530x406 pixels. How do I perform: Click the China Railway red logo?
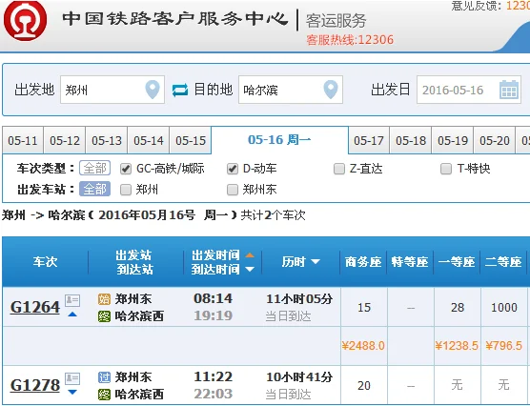pyautogui.click(x=26, y=20)
